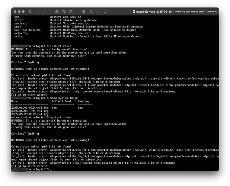This screenshot has width=230, height=186.
Task: Click 'Restart WebProxy service' description
Action: point(69,33)
